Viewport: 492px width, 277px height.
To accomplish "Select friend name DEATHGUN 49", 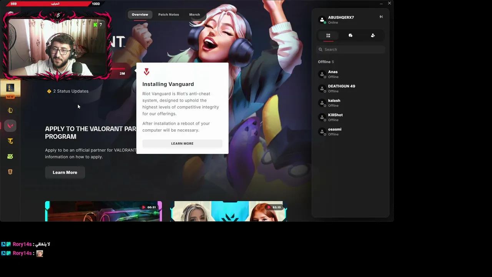I will [342, 86].
